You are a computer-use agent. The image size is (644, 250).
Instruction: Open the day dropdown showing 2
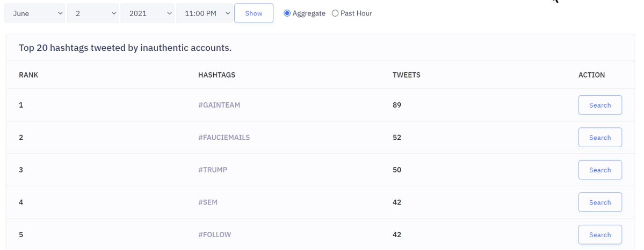point(93,13)
